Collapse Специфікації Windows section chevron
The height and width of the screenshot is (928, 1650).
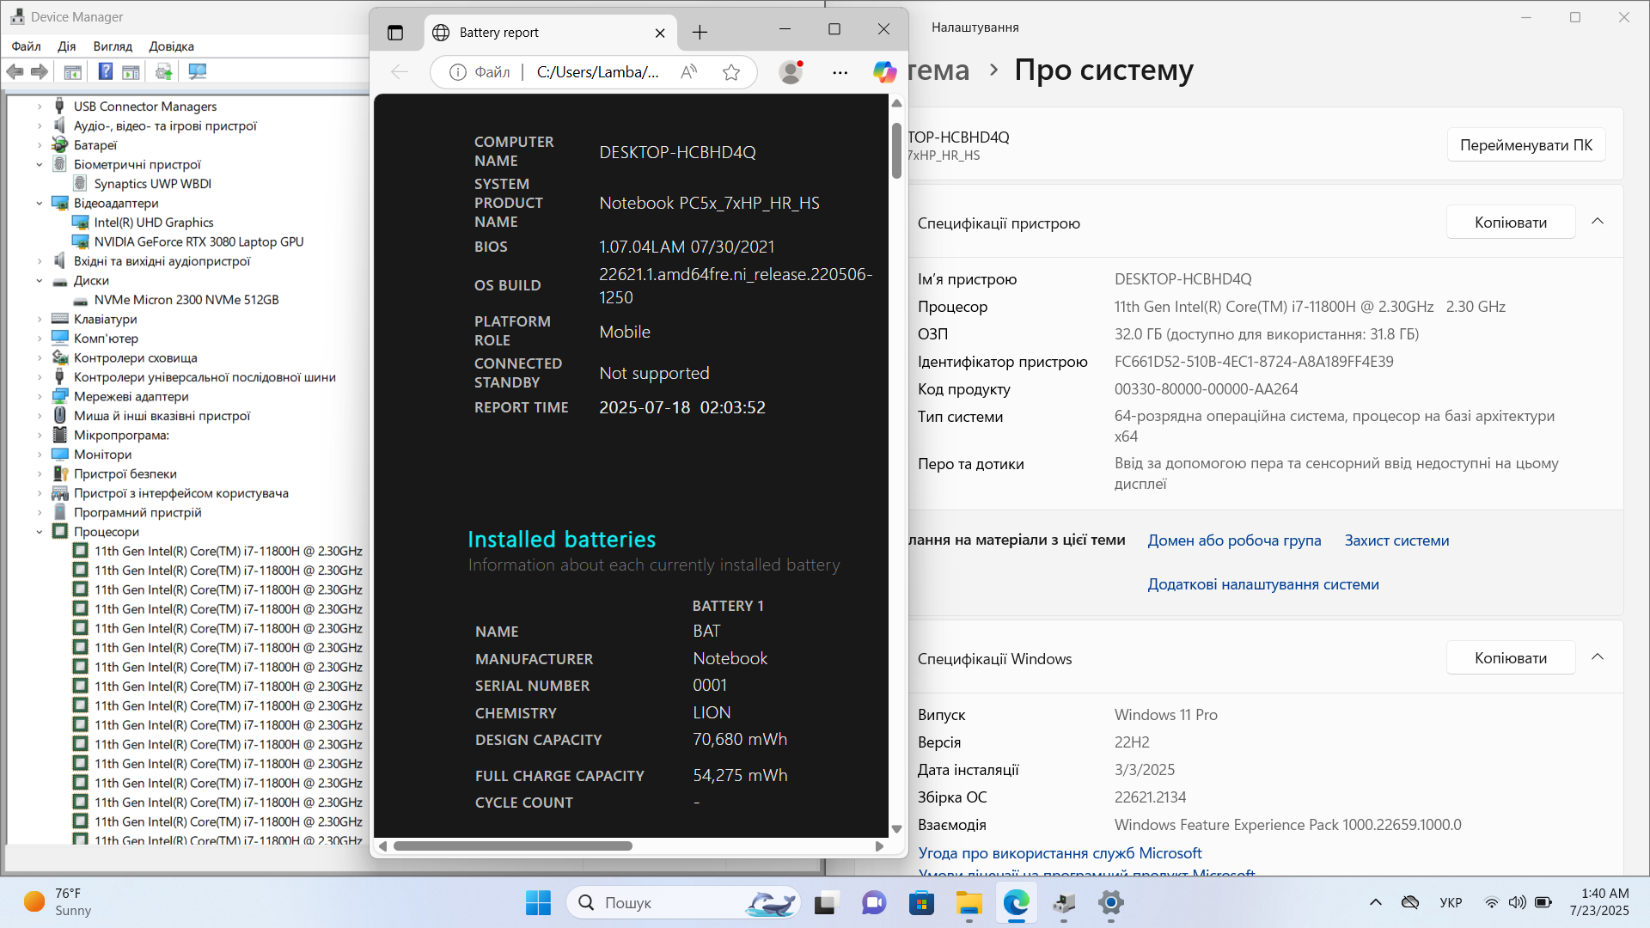pyautogui.click(x=1598, y=657)
